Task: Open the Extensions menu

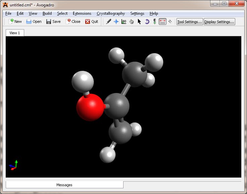Action: pos(82,13)
